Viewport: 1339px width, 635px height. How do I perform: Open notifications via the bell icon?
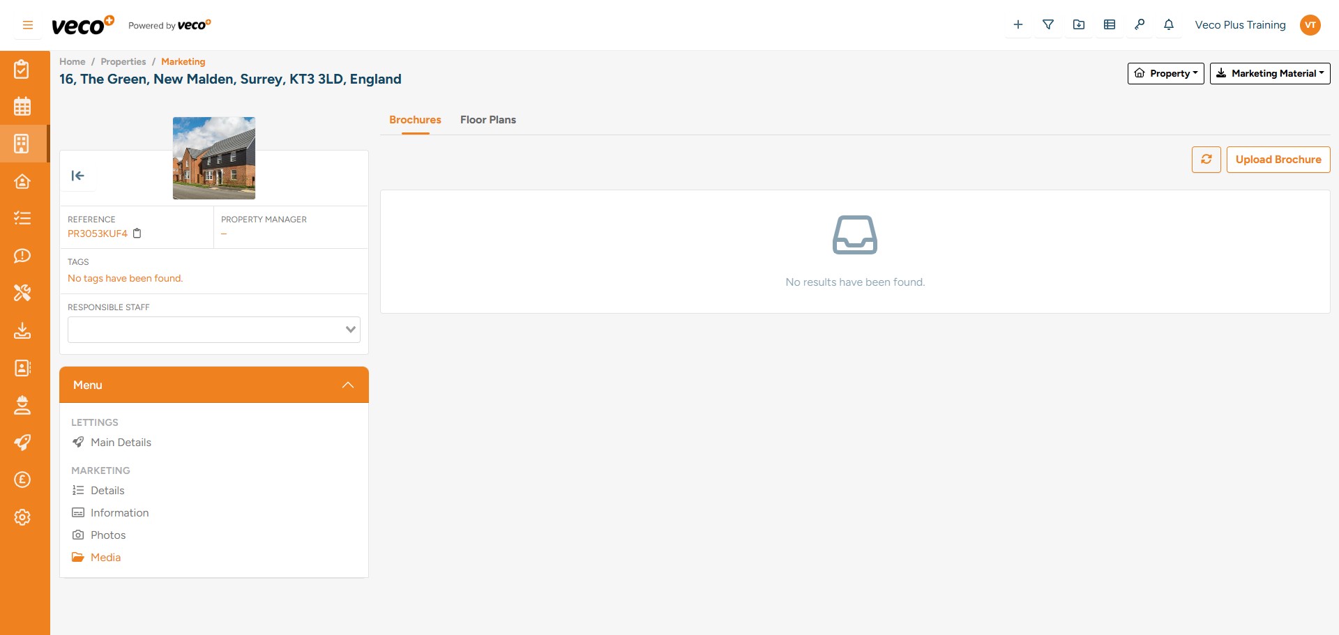pos(1168,24)
